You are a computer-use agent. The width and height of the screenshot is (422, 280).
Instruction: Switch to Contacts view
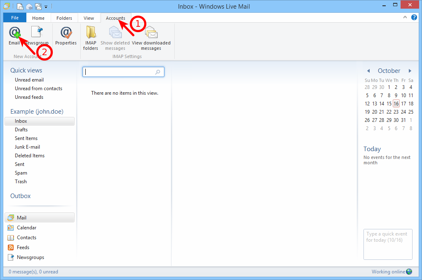point(40,238)
